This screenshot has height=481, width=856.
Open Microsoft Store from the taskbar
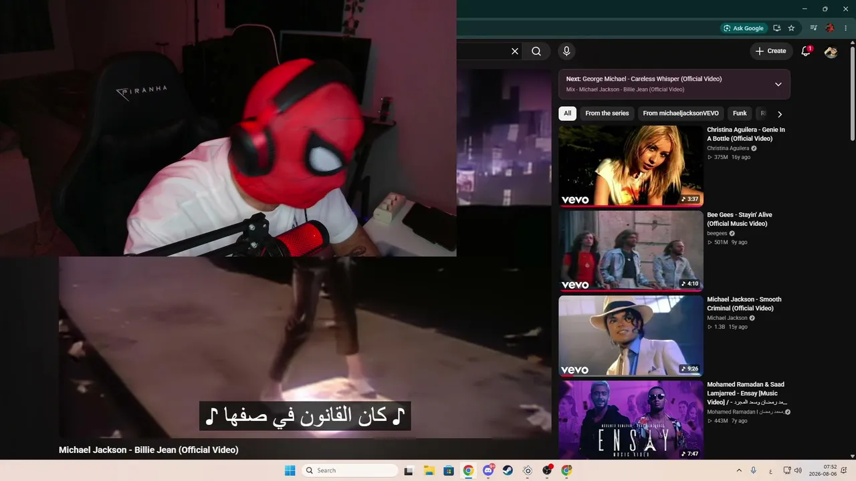click(x=449, y=470)
